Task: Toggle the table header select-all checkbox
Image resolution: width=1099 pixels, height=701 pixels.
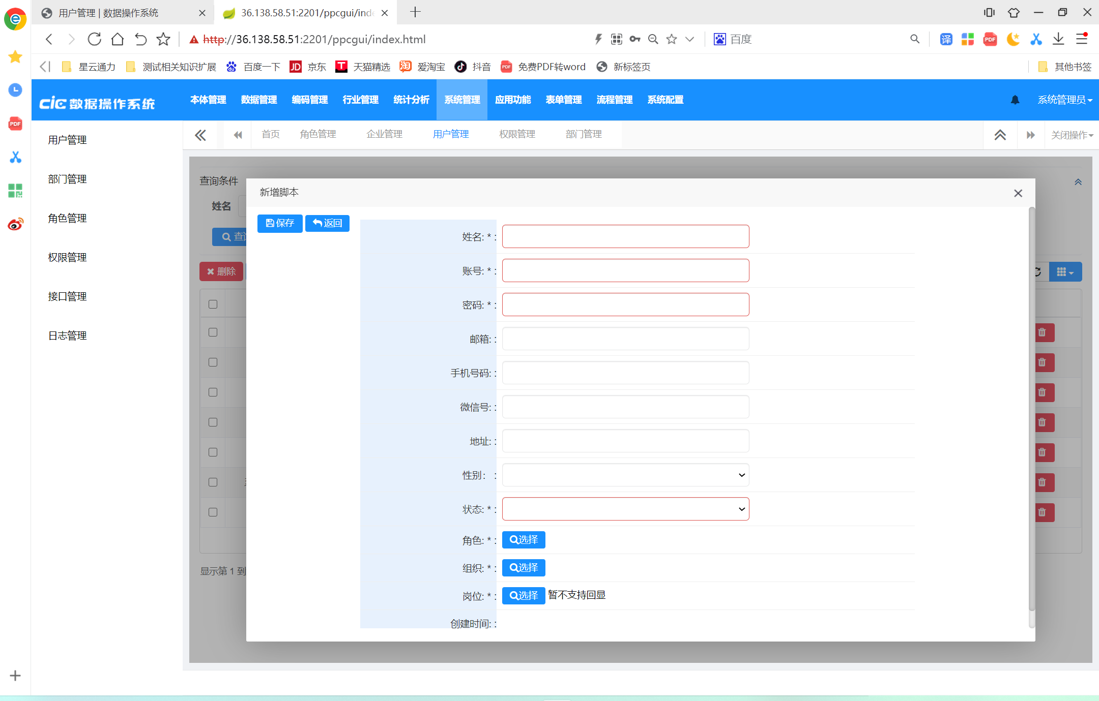Action: (x=213, y=304)
